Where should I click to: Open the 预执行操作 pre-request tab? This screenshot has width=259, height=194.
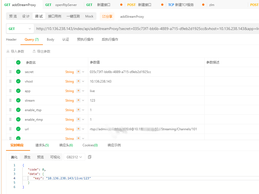pyautogui.click(x=85, y=40)
